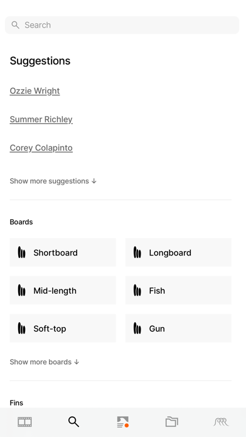Select the Longboard category label
The height and width of the screenshot is (437, 246).
(x=170, y=252)
